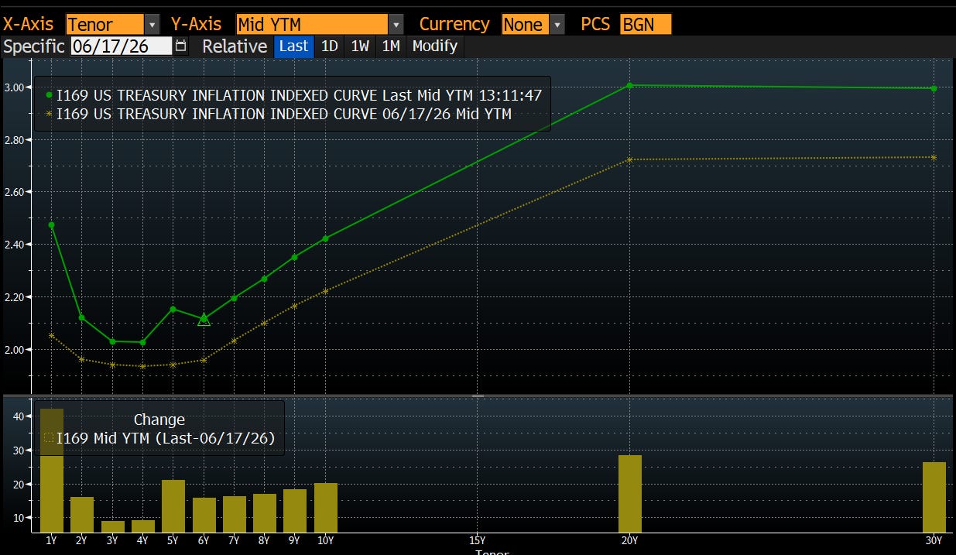Toggle the 1W relative period

[360, 46]
